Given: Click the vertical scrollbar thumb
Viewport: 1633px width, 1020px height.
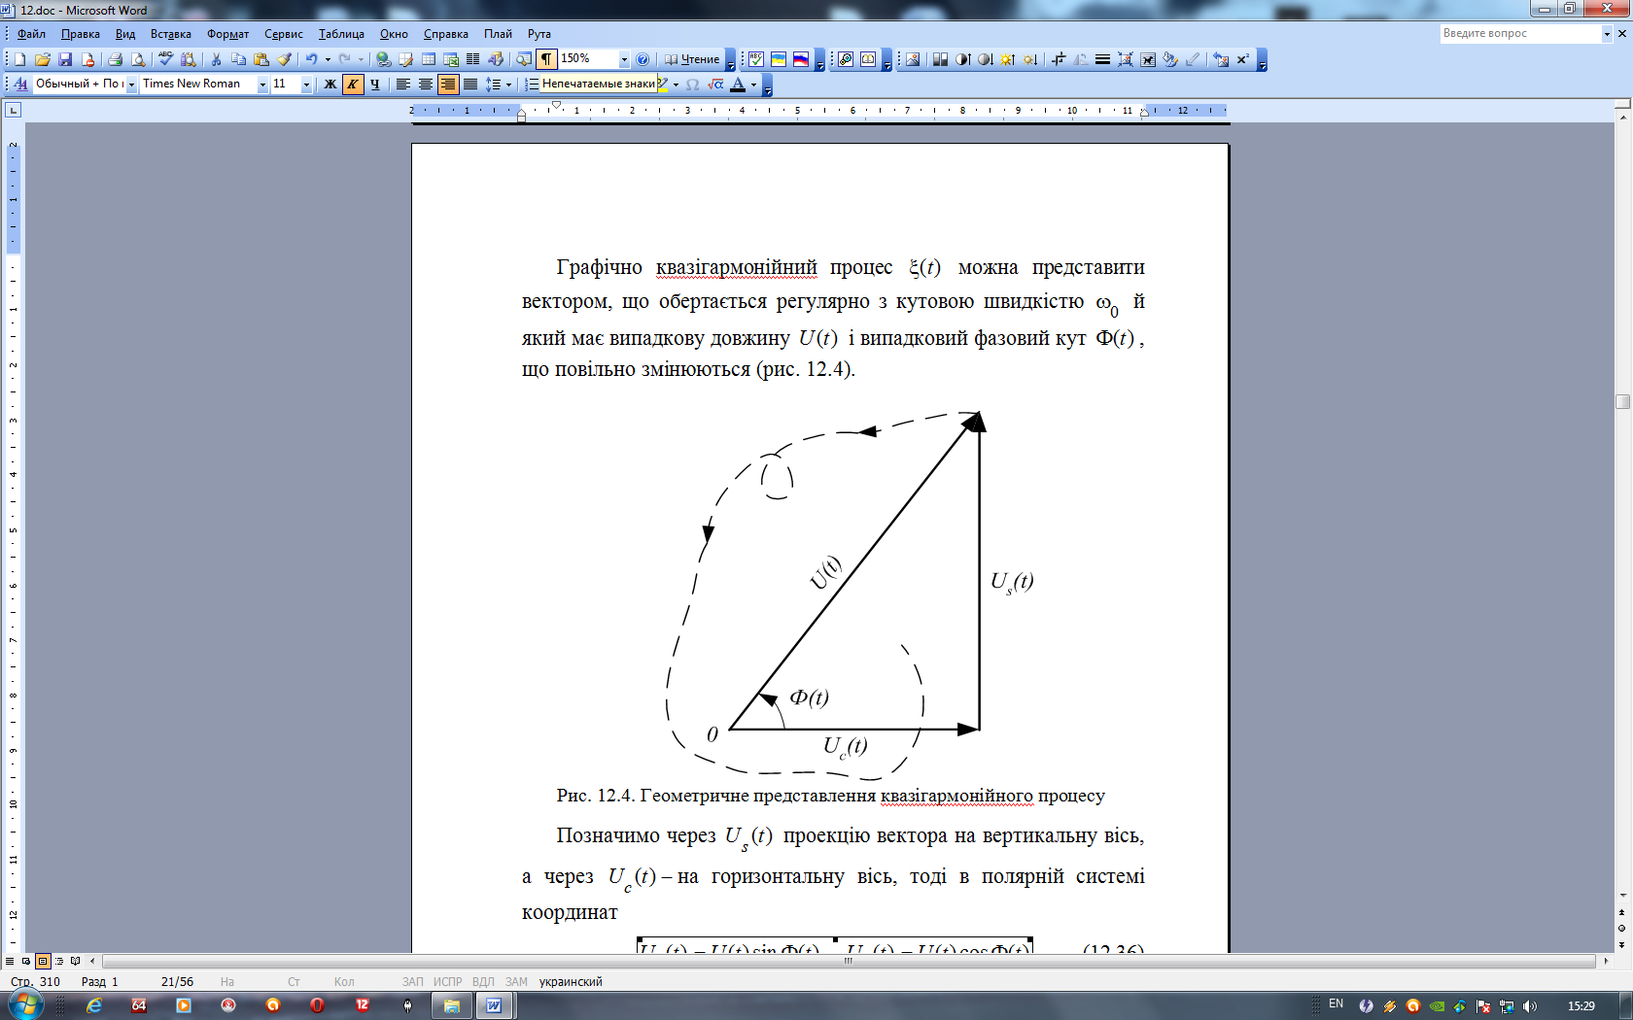Looking at the screenshot, I should pyautogui.click(x=1622, y=401).
